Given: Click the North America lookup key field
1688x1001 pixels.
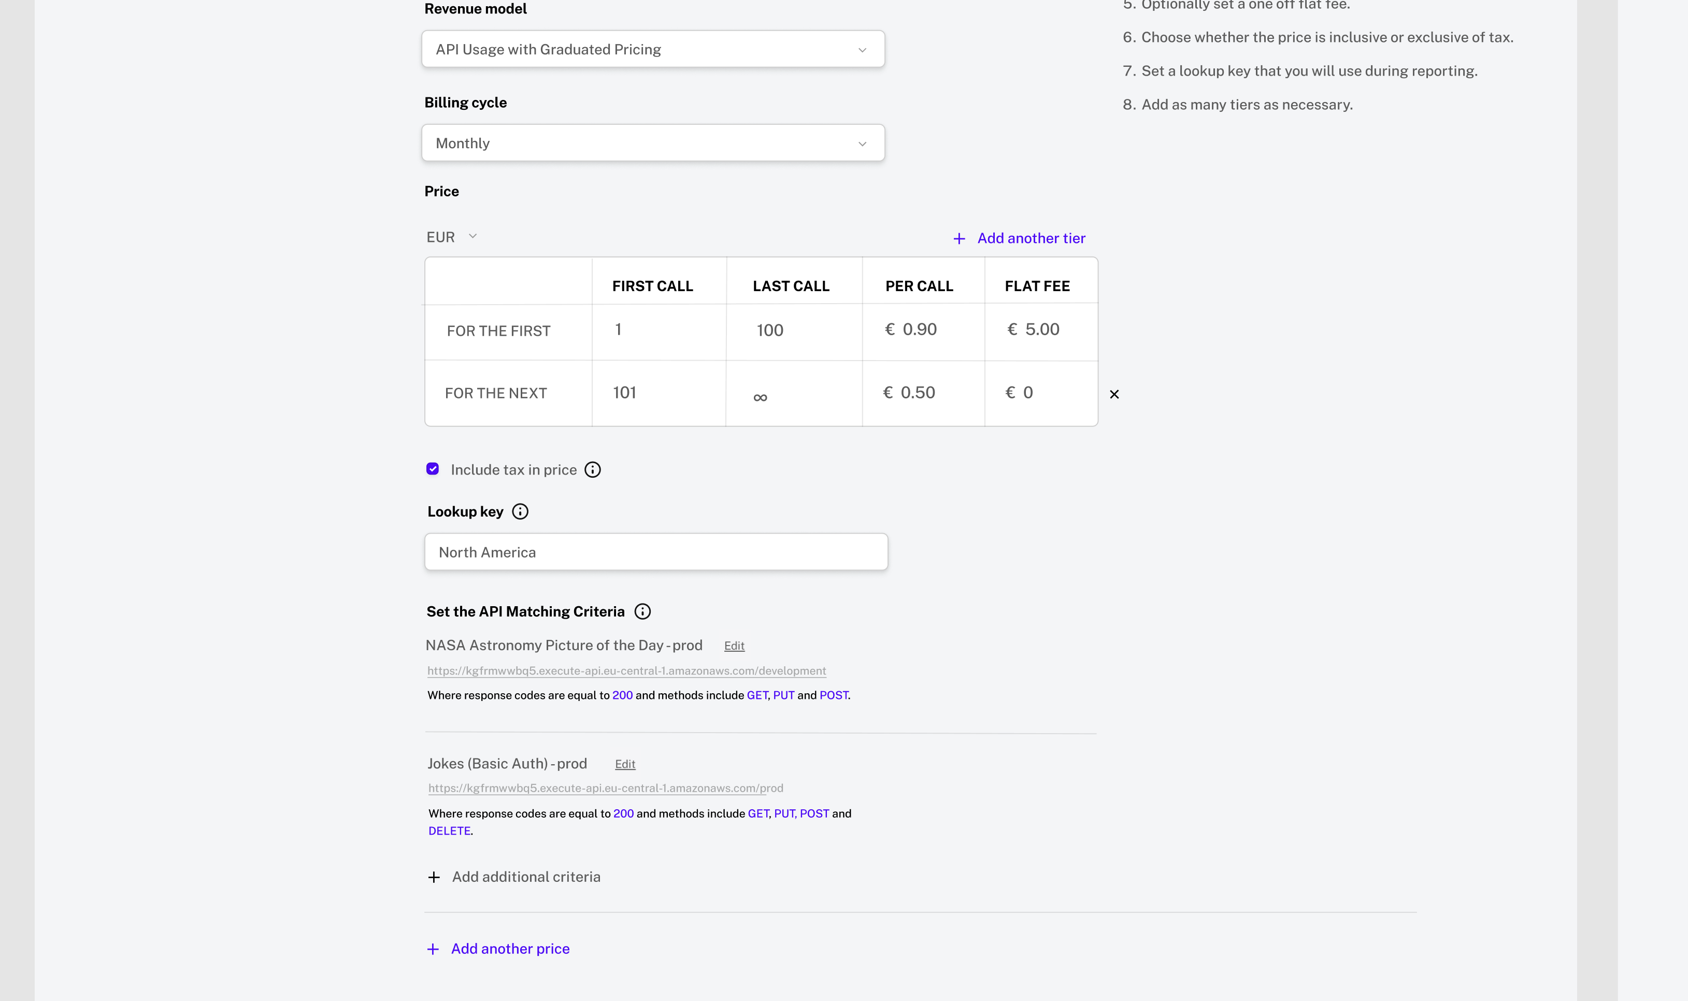Looking at the screenshot, I should click(656, 552).
